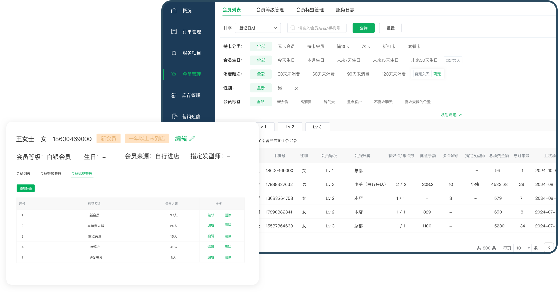This screenshot has height=292, width=558.
Task: Click the pencil icon beside 编辑
Action: coord(192,138)
